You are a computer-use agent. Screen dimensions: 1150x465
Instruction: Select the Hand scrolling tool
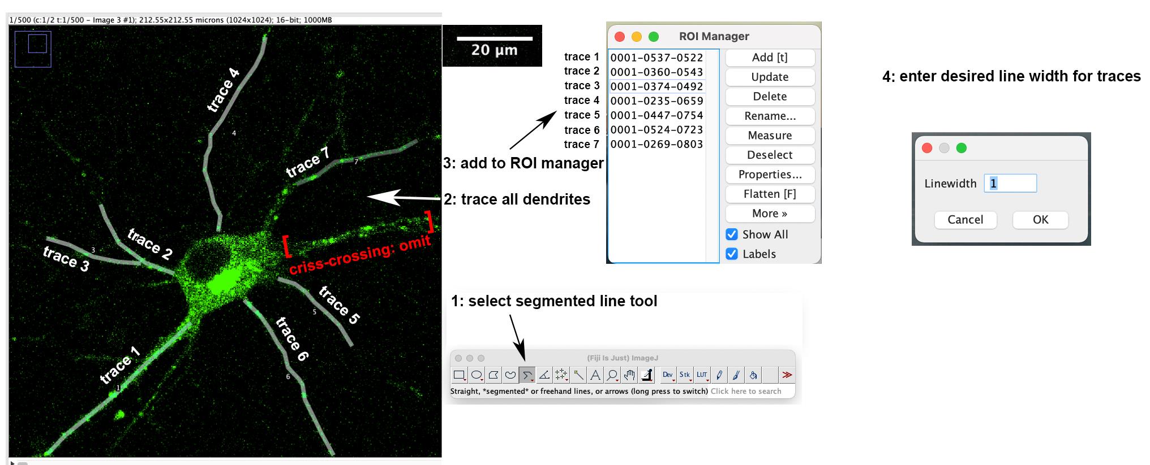[x=629, y=375]
